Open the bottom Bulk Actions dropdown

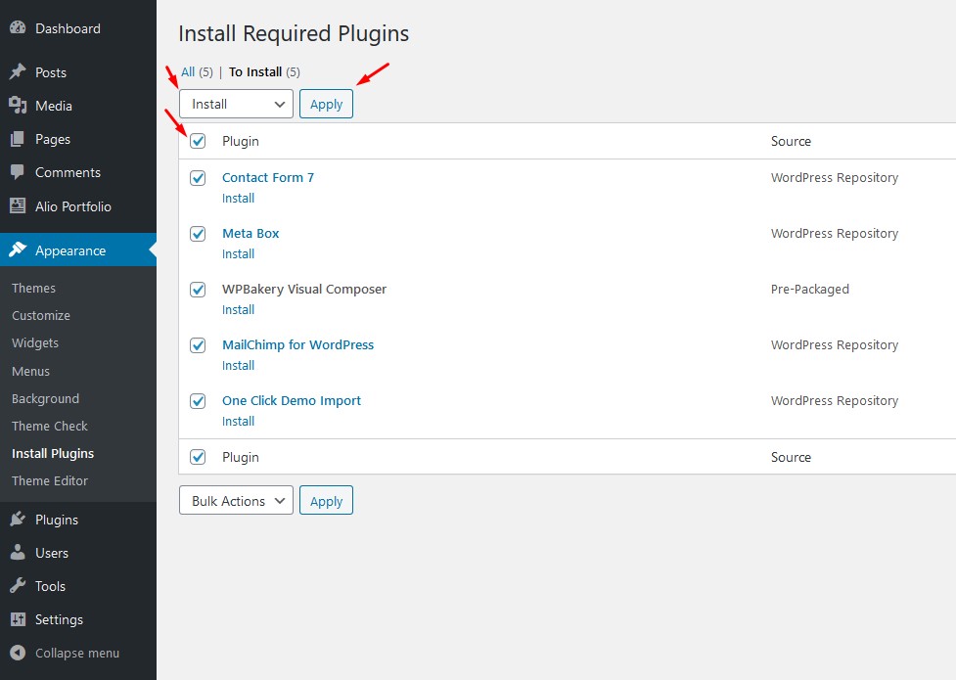[236, 501]
